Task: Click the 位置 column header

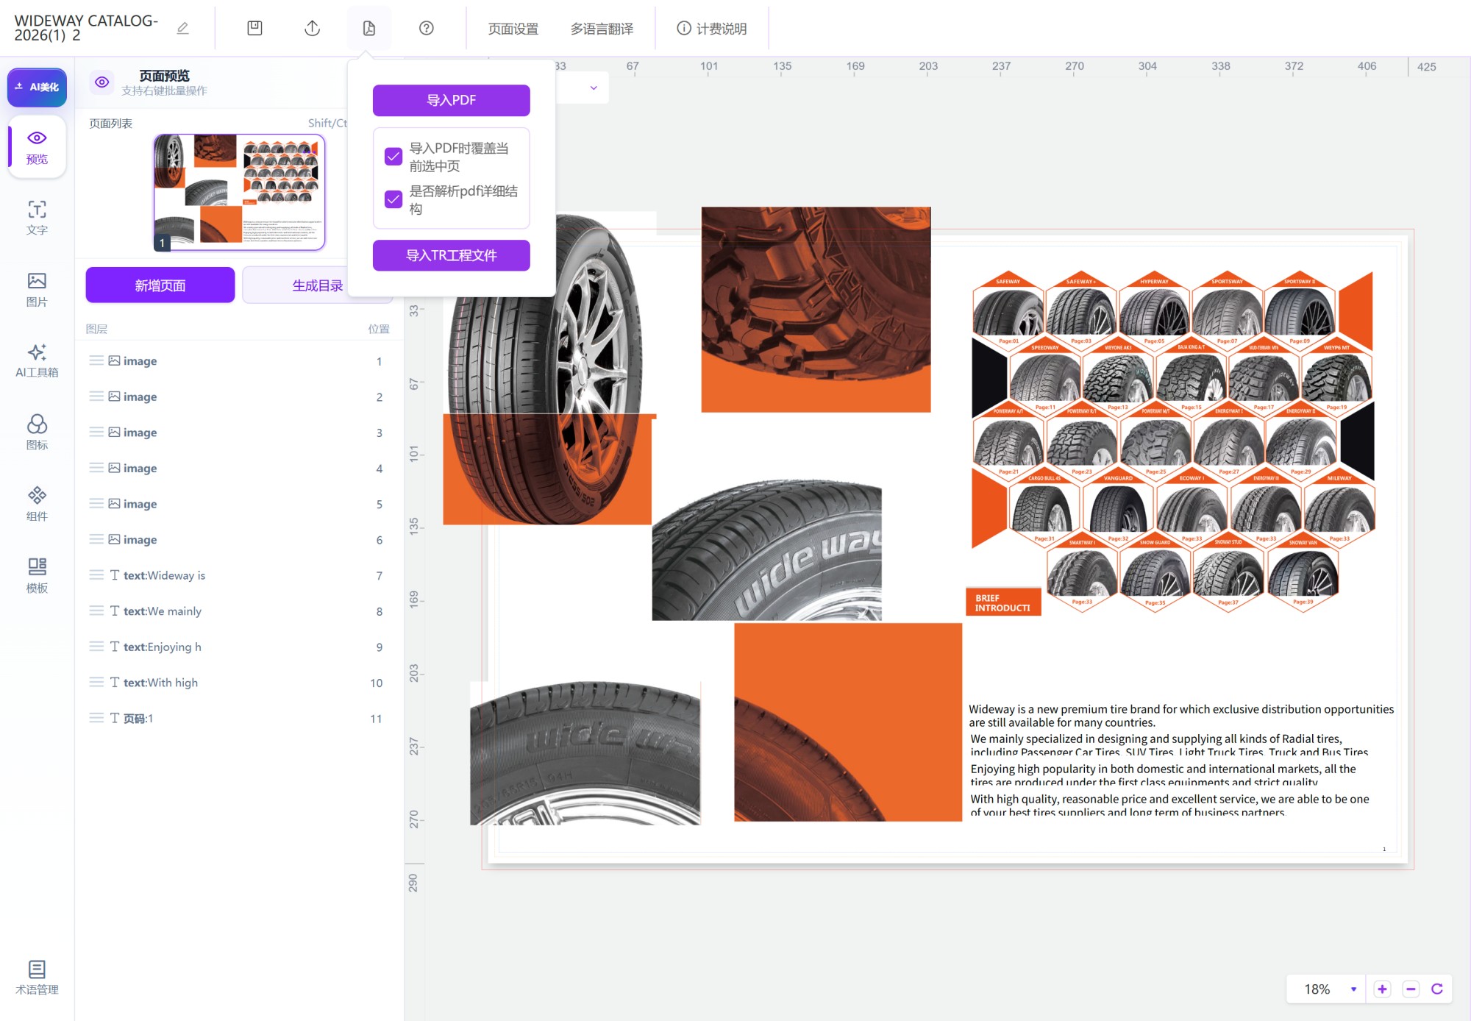Action: [x=379, y=329]
